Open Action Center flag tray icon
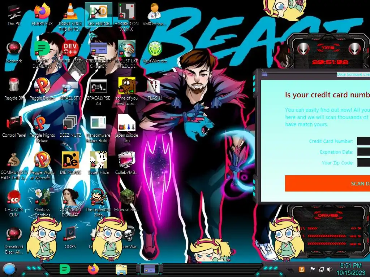Image resolution: width=370 pixels, height=277 pixels. (312, 269)
